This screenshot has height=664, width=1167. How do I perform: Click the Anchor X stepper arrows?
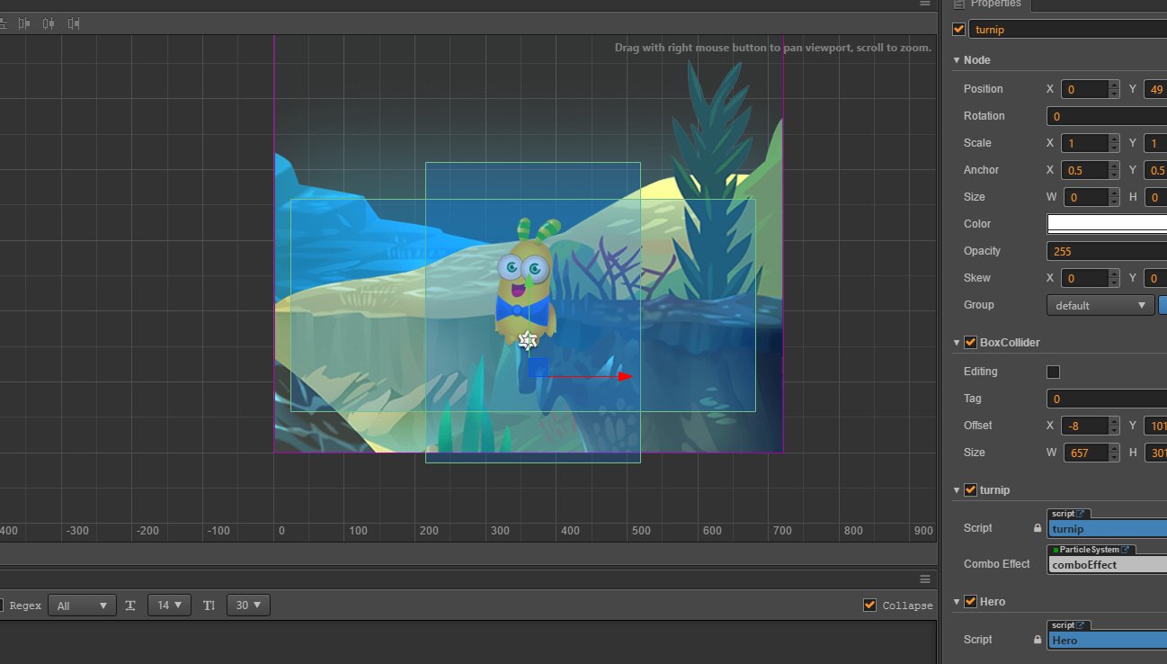coord(1114,170)
